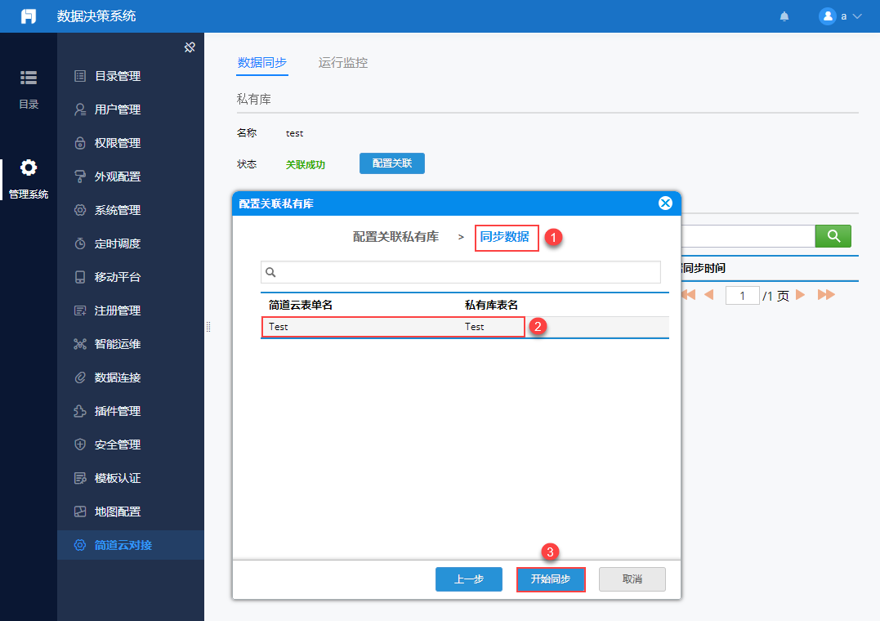Click the 配置关联 button
This screenshot has width=880, height=621.
[x=391, y=163]
